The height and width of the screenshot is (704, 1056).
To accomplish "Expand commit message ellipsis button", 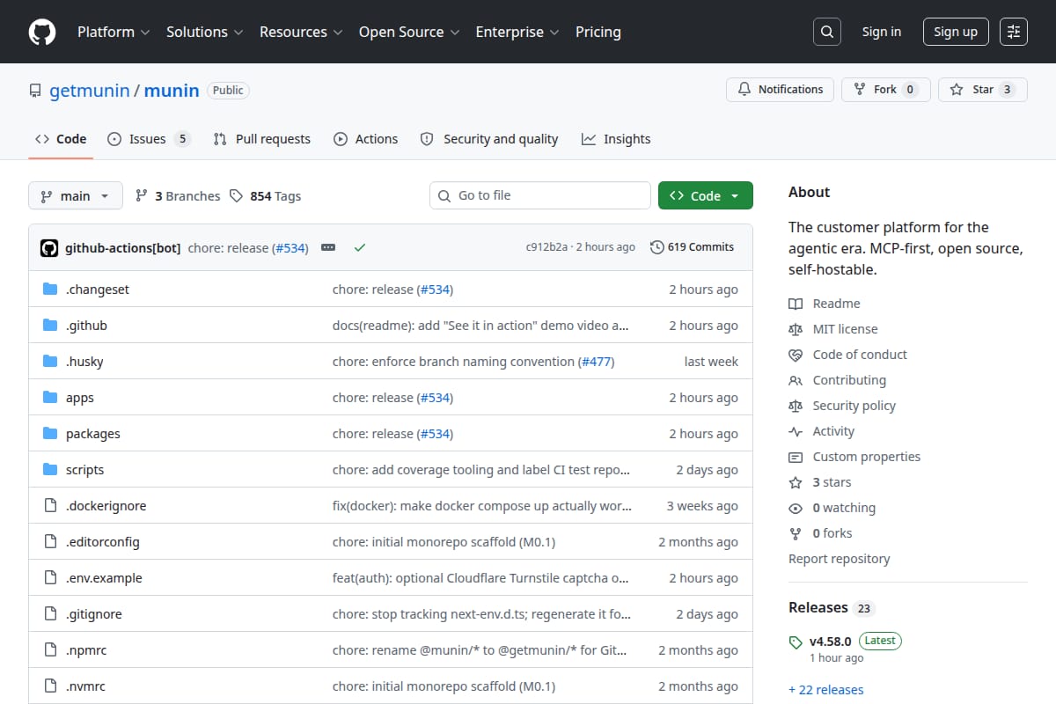I will 328,248.
